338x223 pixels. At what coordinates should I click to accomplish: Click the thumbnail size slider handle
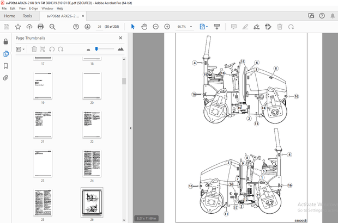click(x=96, y=49)
